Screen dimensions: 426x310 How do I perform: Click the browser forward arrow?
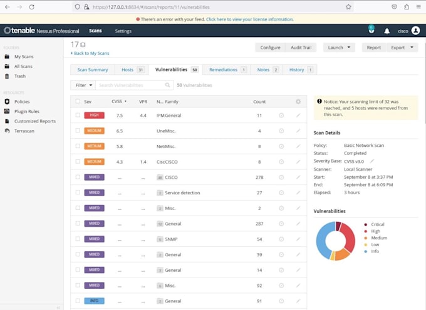[19, 7]
